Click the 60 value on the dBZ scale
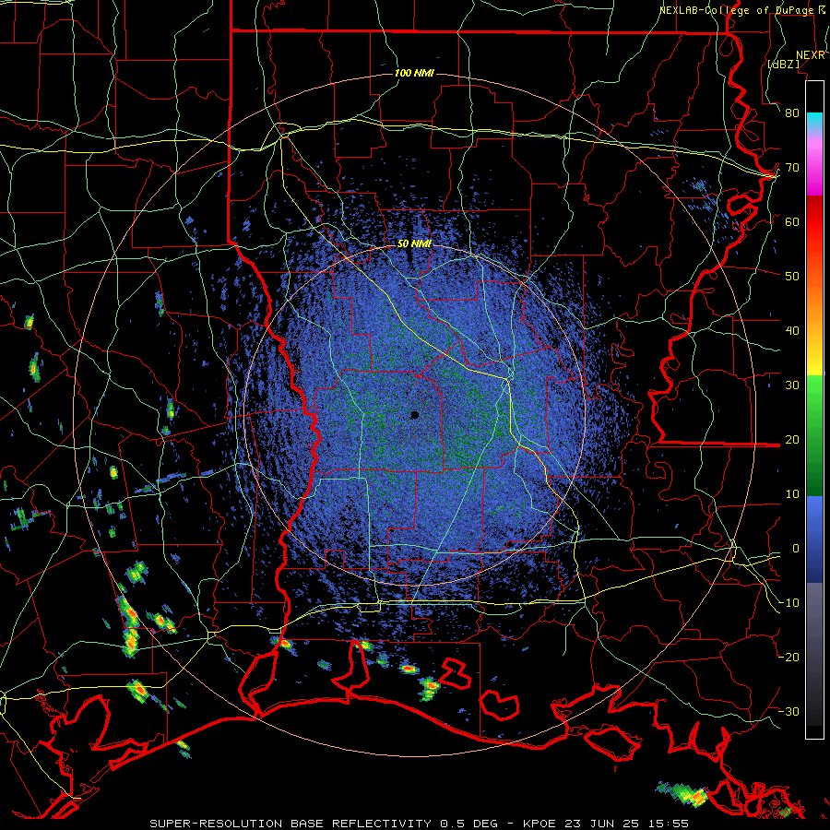The image size is (830, 830). pos(792,222)
